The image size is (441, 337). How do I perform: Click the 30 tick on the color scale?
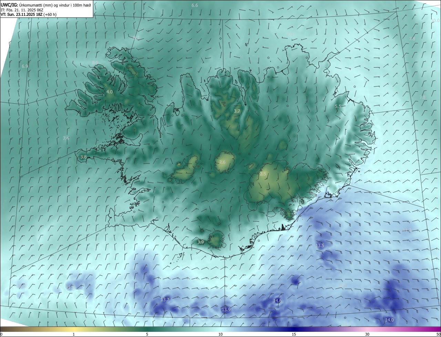tap(367, 334)
